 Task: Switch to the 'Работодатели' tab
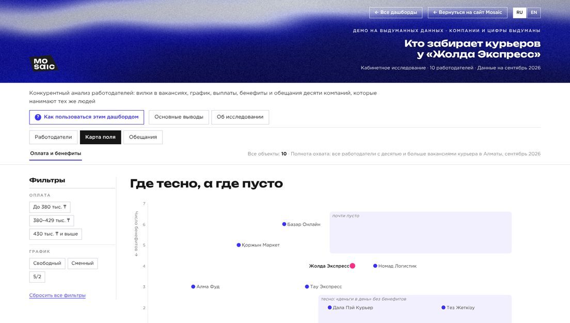[x=54, y=137]
